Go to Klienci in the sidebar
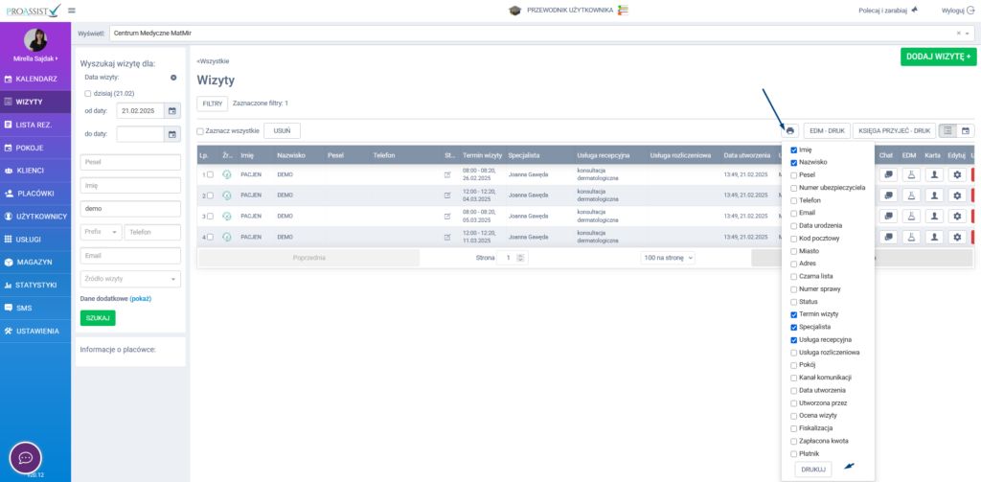The width and height of the screenshot is (981, 482). pyautogui.click(x=34, y=171)
